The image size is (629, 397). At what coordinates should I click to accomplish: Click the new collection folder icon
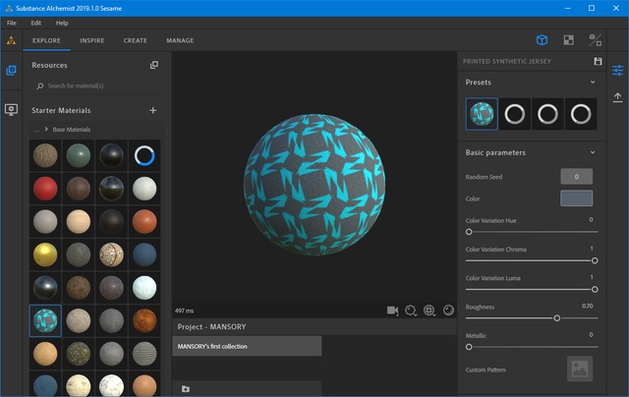pyautogui.click(x=186, y=388)
